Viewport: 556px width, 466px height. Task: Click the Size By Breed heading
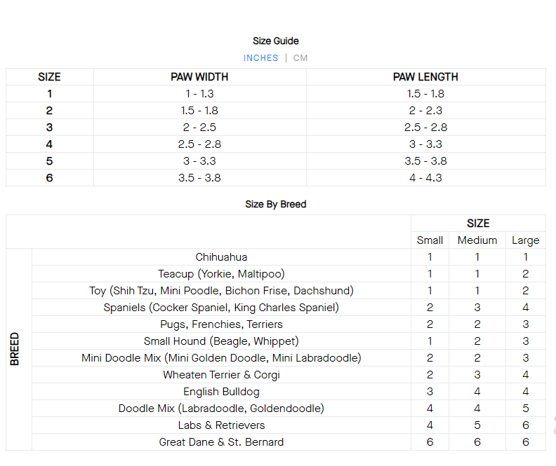pos(276,205)
